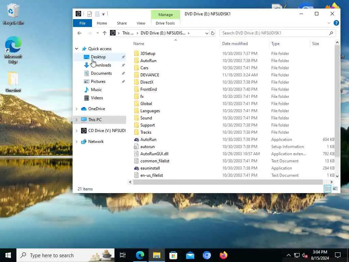Select the autorun Setup Information file icon

click(x=136, y=147)
